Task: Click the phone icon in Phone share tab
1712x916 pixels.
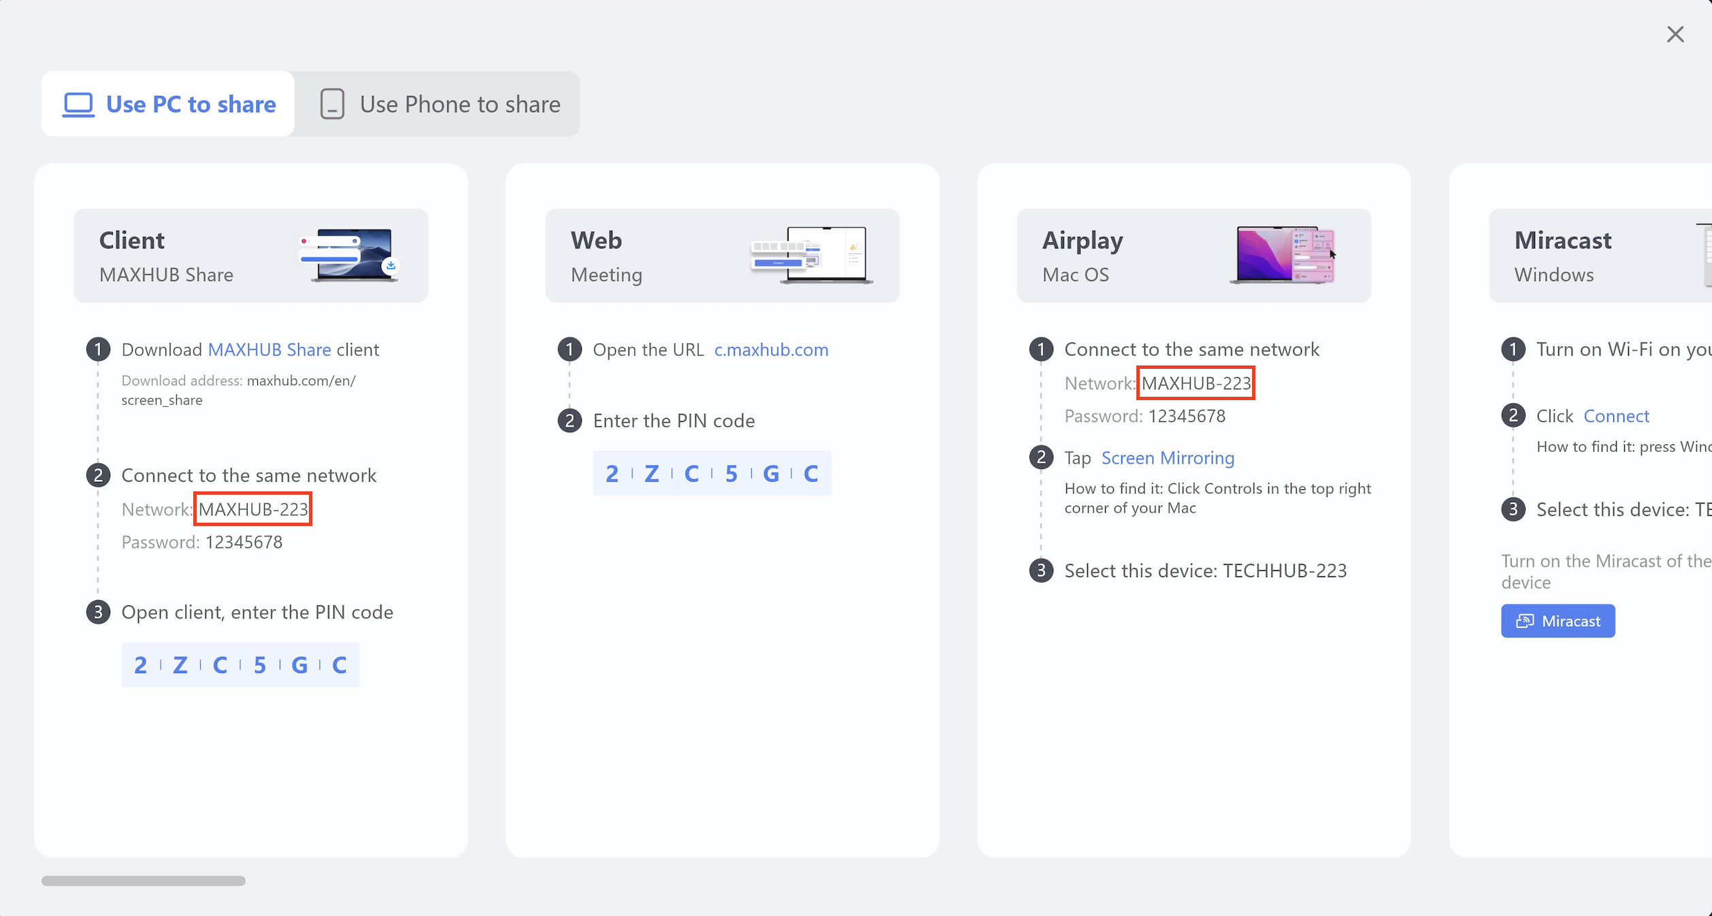Action: click(332, 104)
